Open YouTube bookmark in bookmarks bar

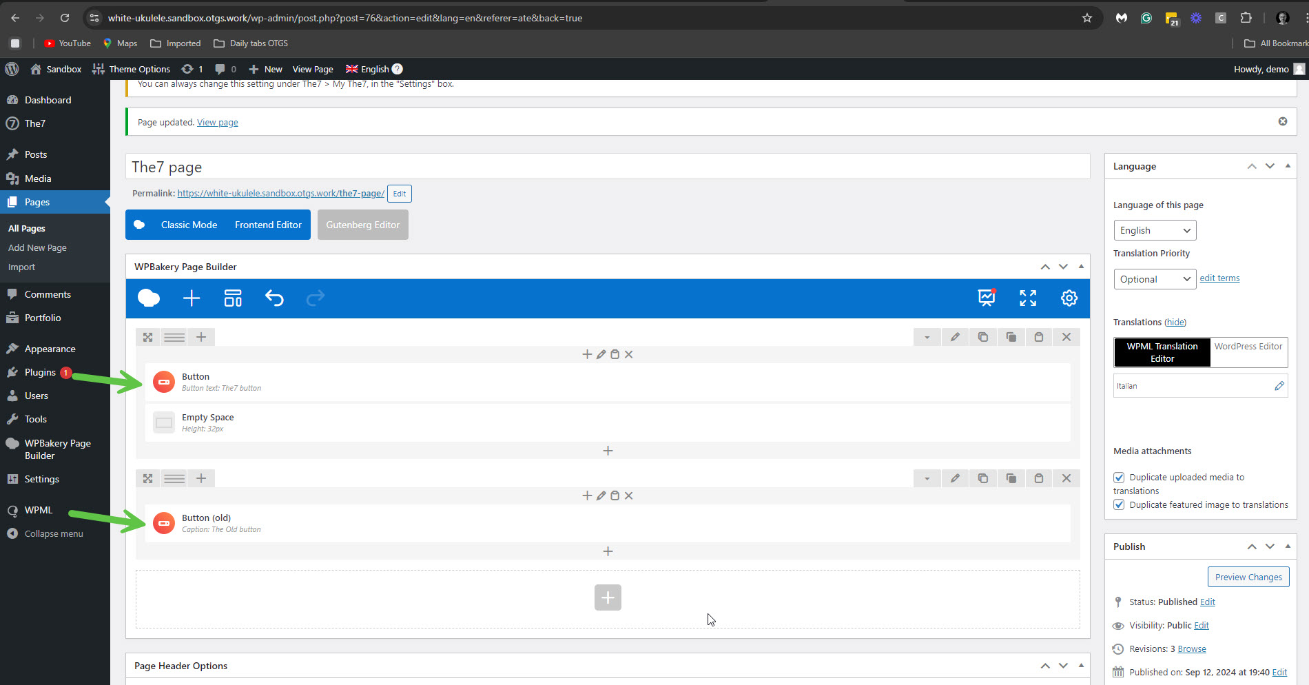tap(68, 43)
